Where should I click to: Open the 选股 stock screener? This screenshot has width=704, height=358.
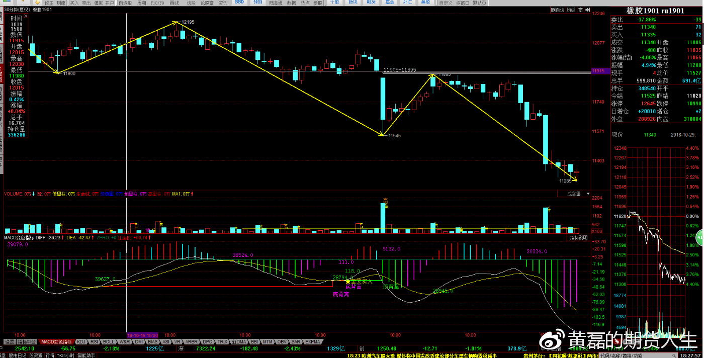tap(191, 3)
